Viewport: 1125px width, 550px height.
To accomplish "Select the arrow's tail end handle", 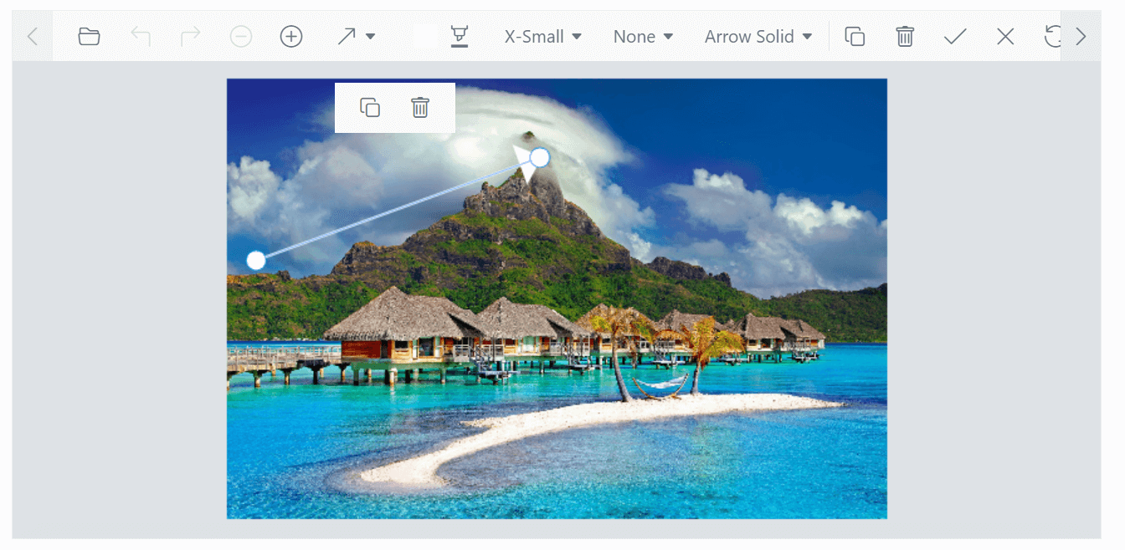I will click(x=256, y=261).
